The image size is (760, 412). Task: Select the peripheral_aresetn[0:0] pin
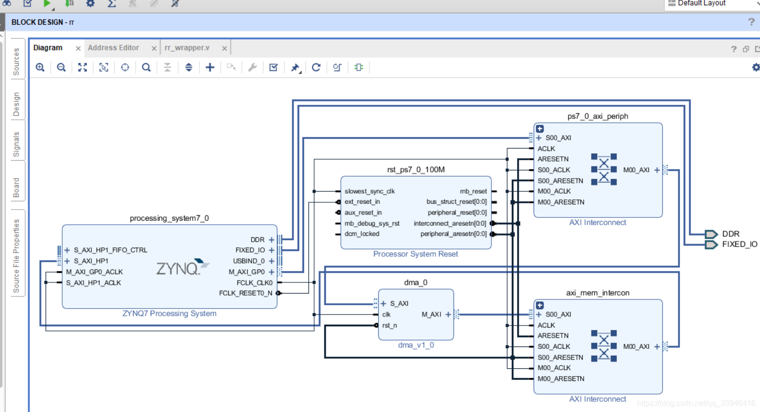pos(454,234)
